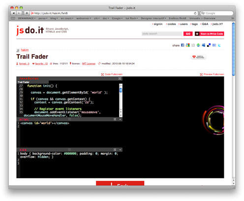Share via the email envelope icon
The image size is (244, 201).
point(193,45)
